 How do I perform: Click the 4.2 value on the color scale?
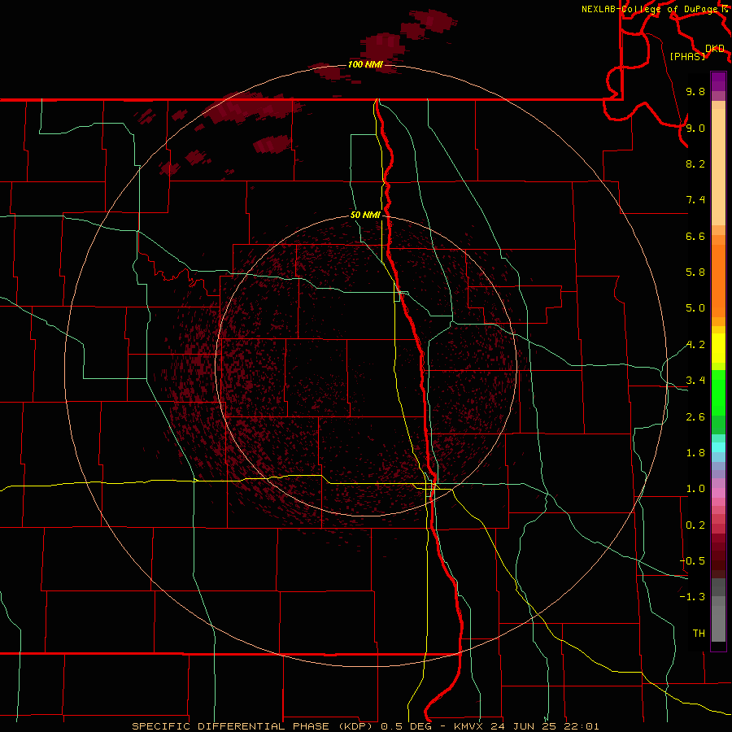695,345
